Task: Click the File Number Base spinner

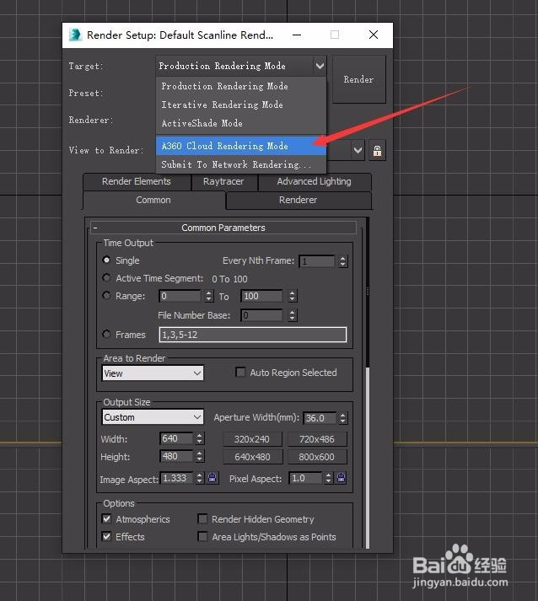Action: pos(293,315)
